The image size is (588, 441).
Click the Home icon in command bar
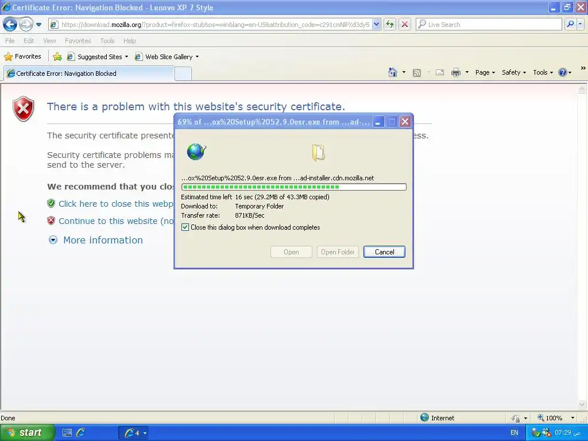393,72
